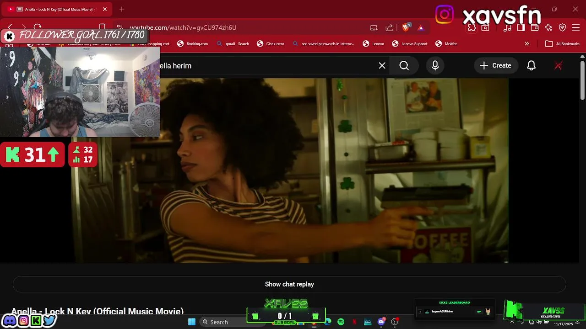
Task: Click the taskbar date 11/17/2025
Action: pyautogui.click(x=563, y=324)
